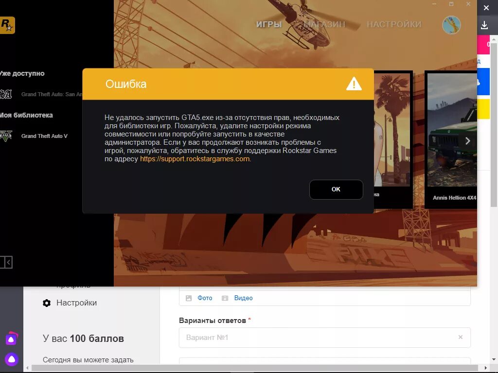The image size is (498, 373).
Task: Click the 'У вас 100 баллов' text
Action: (83, 339)
